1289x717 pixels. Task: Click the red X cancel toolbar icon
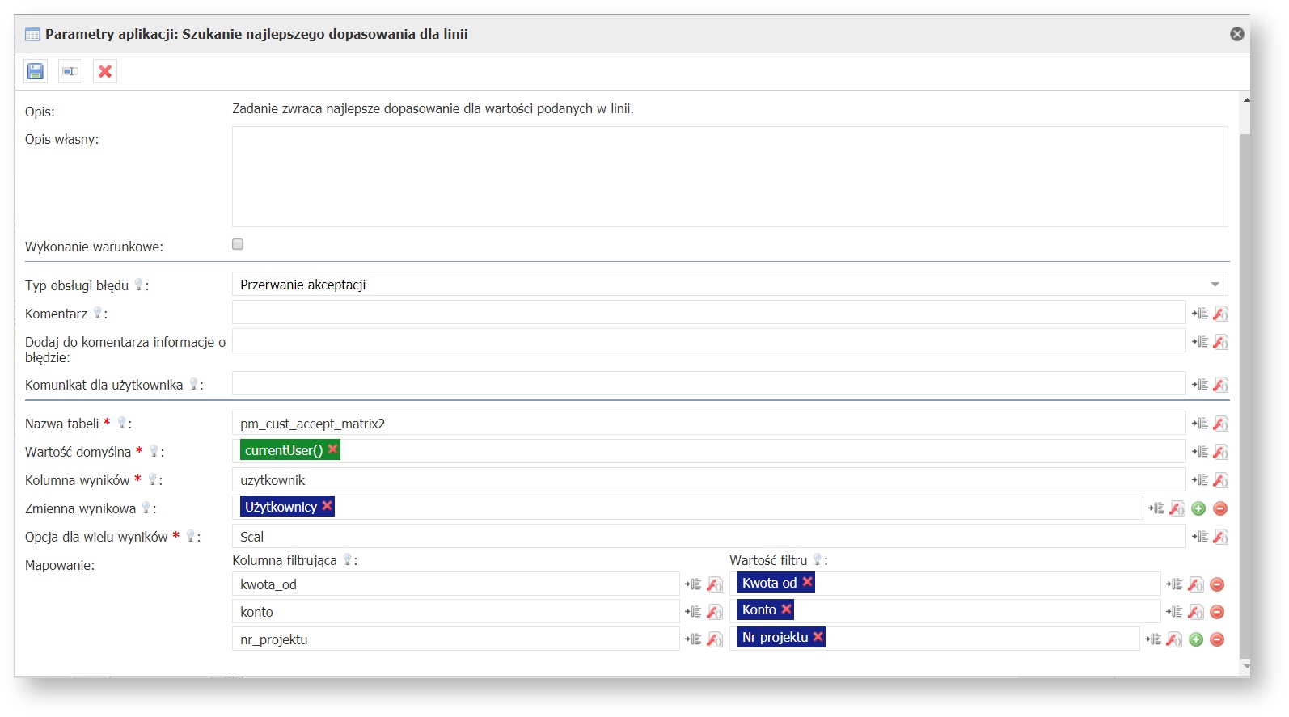click(105, 71)
